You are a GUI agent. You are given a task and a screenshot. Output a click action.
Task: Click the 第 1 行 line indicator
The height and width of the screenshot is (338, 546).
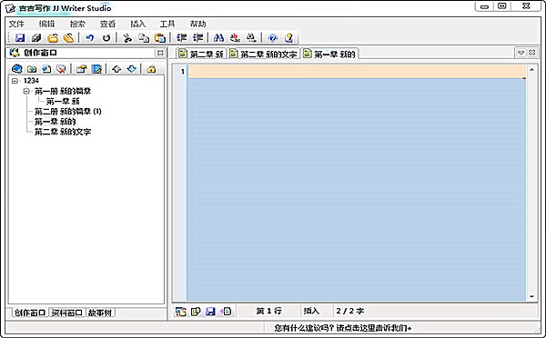[x=268, y=311]
